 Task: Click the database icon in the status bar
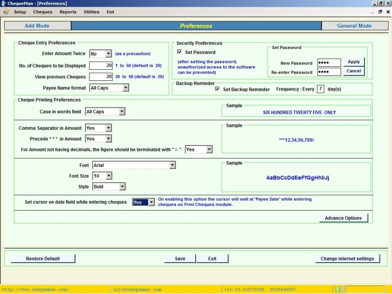pos(337,289)
